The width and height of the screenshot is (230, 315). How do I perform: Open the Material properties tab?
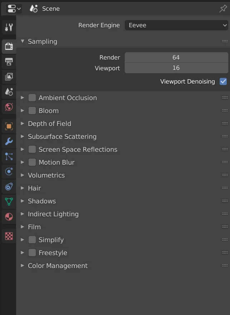(x=9, y=217)
